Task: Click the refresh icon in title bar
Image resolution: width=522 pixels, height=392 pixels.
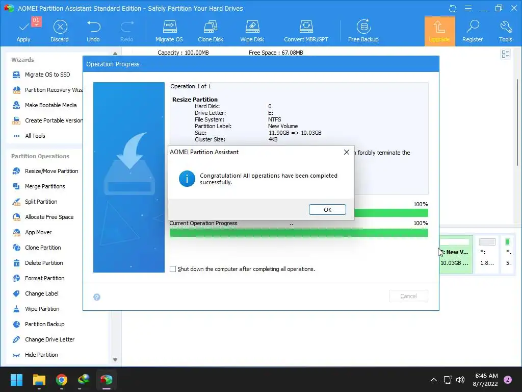Action: coord(453,9)
